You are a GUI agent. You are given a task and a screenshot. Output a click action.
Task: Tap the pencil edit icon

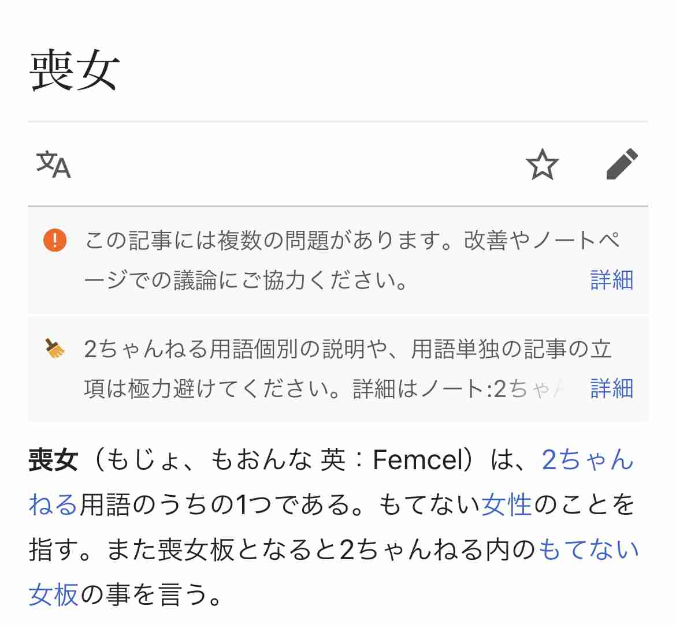[622, 164]
